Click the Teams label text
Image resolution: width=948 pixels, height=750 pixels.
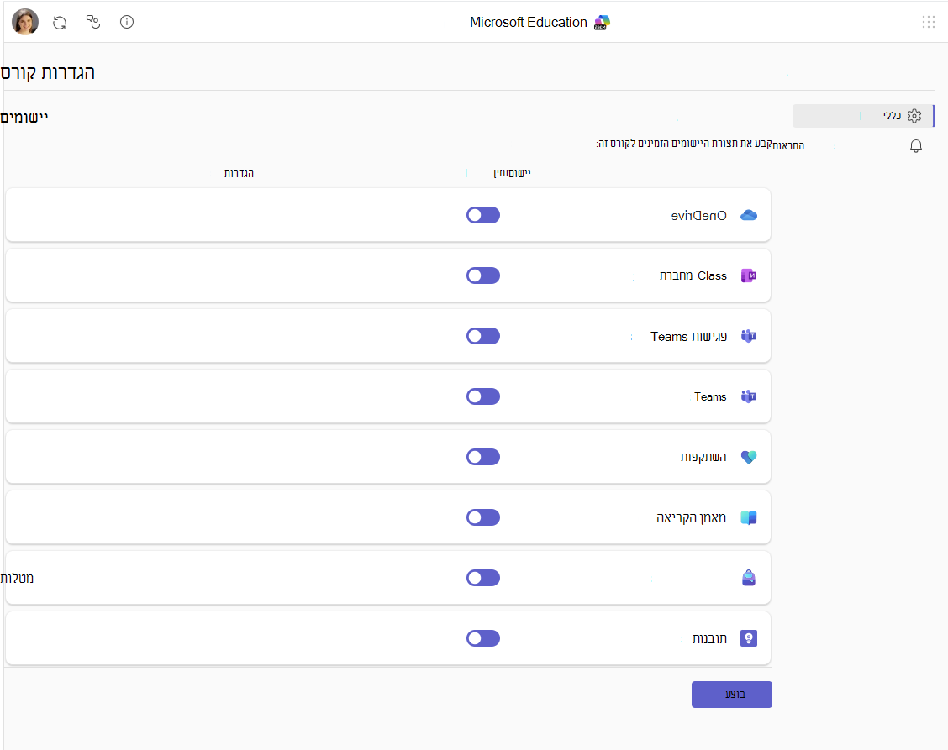[710, 396]
